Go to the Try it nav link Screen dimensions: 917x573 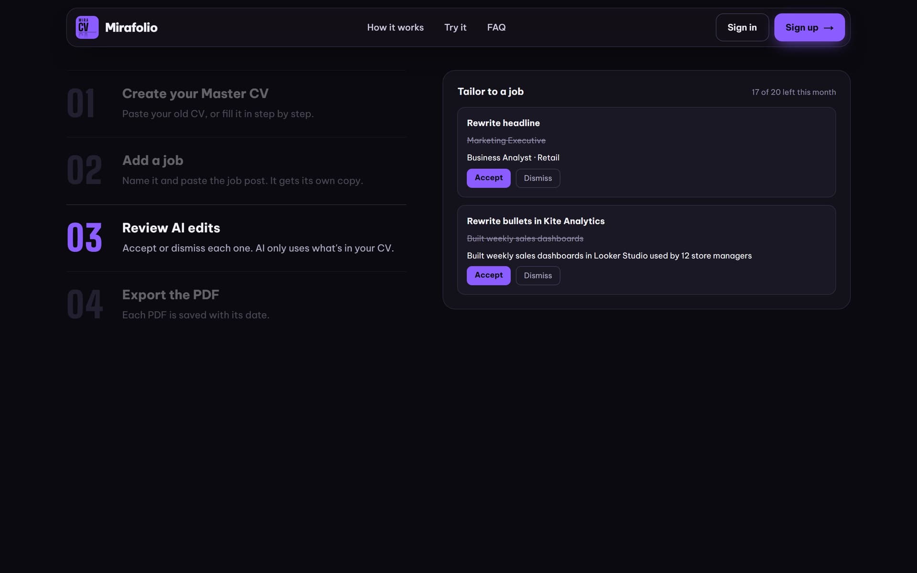pos(455,27)
